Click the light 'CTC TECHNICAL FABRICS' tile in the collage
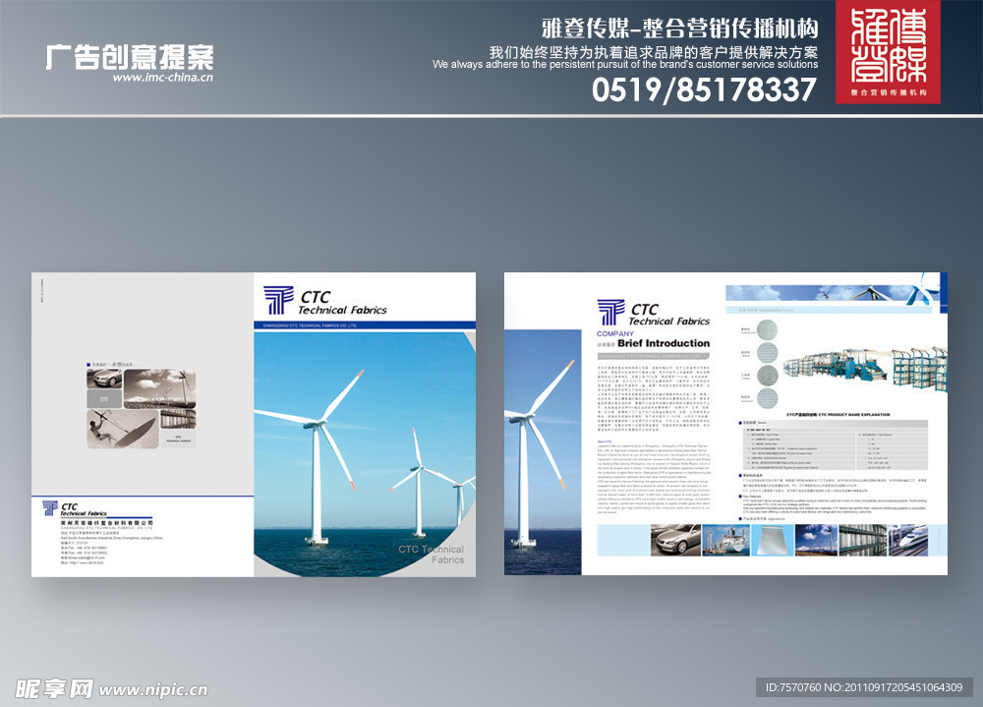 pos(178,440)
